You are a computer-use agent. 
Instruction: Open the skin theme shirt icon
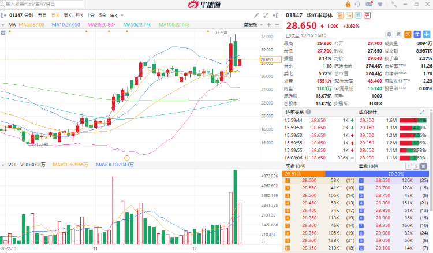tap(380, 4)
